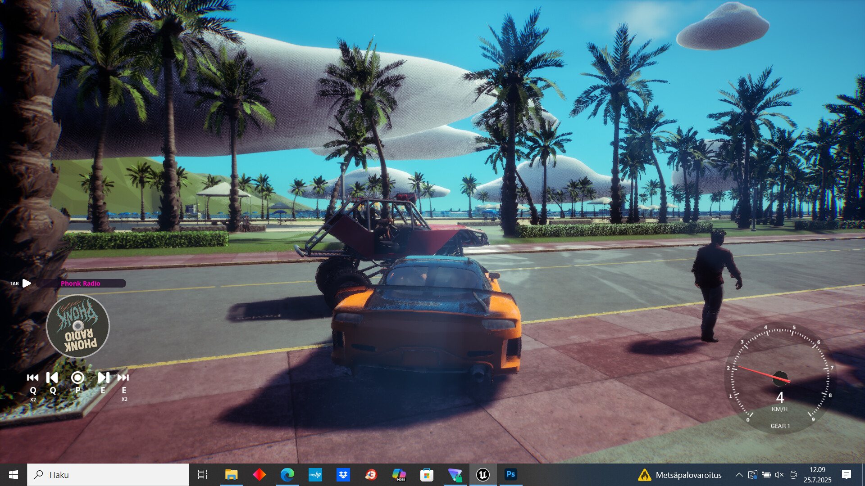Unmute system volume in the tray
This screenshot has width=865, height=486.
click(x=779, y=475)
